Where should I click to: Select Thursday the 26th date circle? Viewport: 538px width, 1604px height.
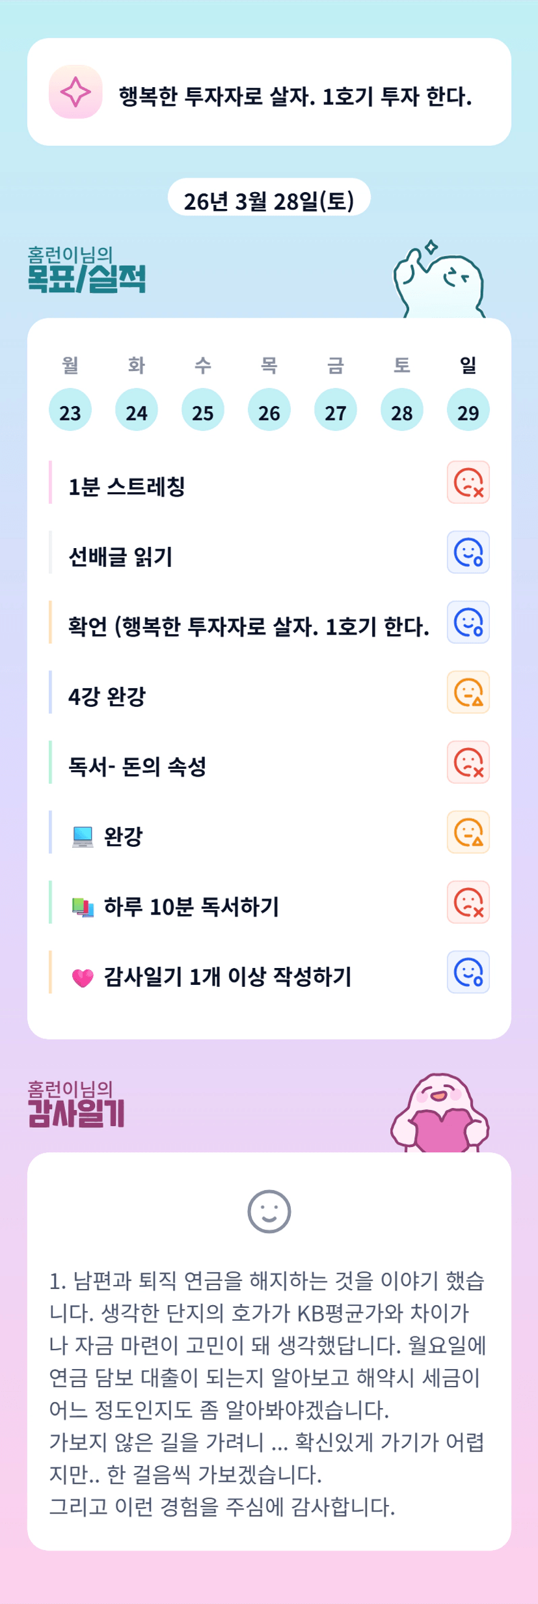269,410
